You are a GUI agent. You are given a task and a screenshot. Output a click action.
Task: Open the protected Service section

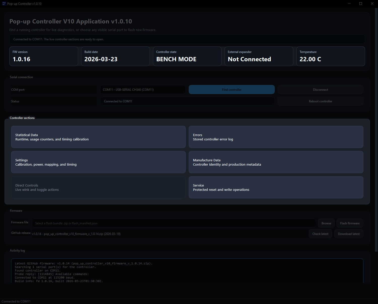click(x=276, y=187)
